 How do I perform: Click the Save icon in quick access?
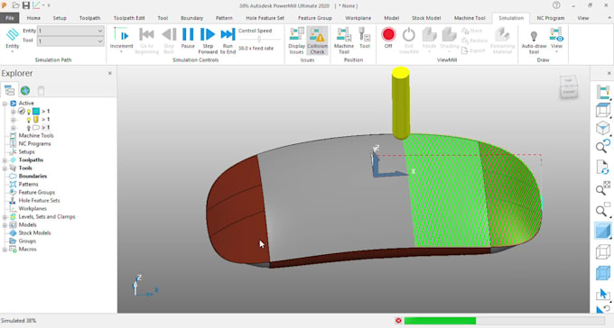pos(26,5)
